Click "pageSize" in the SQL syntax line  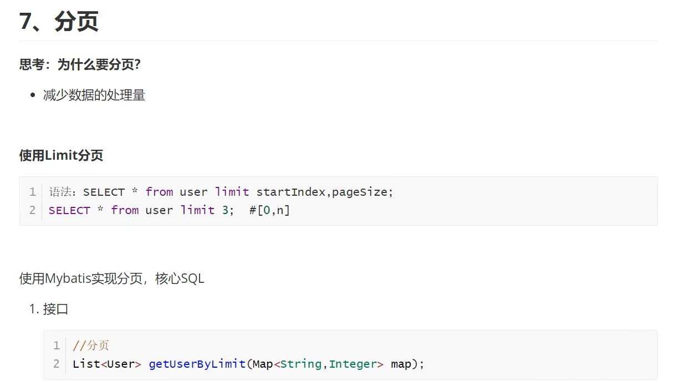click(359, 192)
